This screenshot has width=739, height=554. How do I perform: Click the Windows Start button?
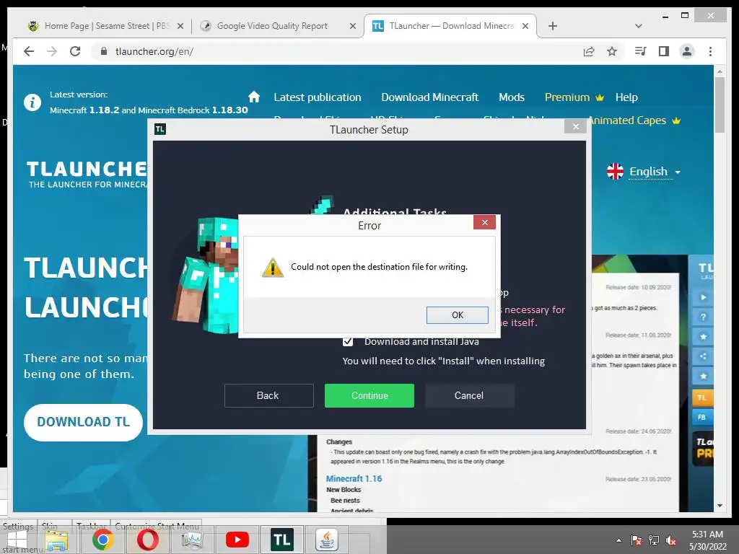pyautogui.click(x=17, y=540)
